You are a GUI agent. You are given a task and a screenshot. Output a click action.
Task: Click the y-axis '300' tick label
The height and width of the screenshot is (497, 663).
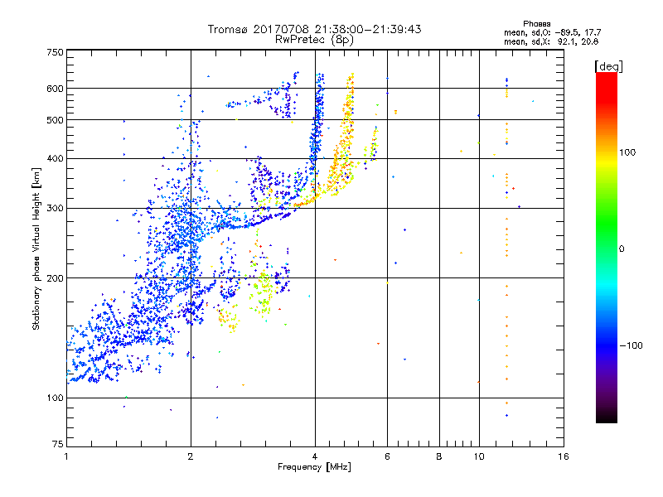[x=55, y=208]
